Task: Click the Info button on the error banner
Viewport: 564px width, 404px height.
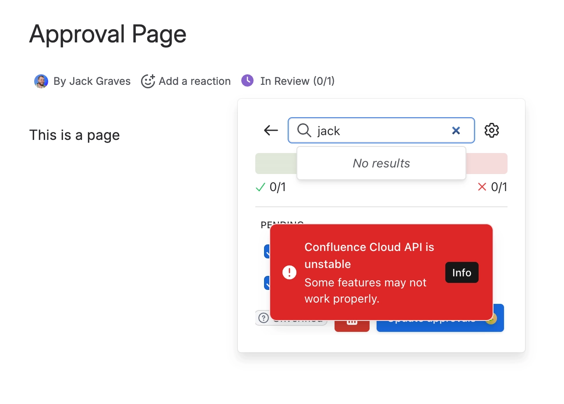Action: click(462, 272)
